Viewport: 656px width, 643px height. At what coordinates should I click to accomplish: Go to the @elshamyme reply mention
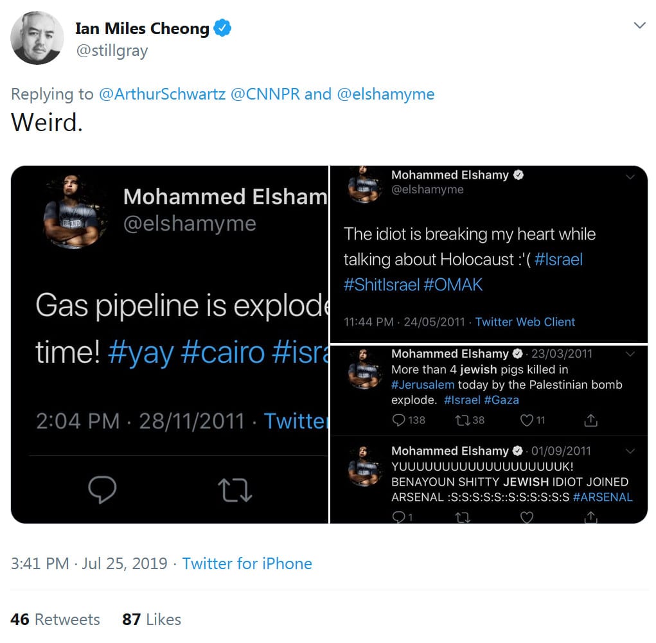[x=385, y=94]
